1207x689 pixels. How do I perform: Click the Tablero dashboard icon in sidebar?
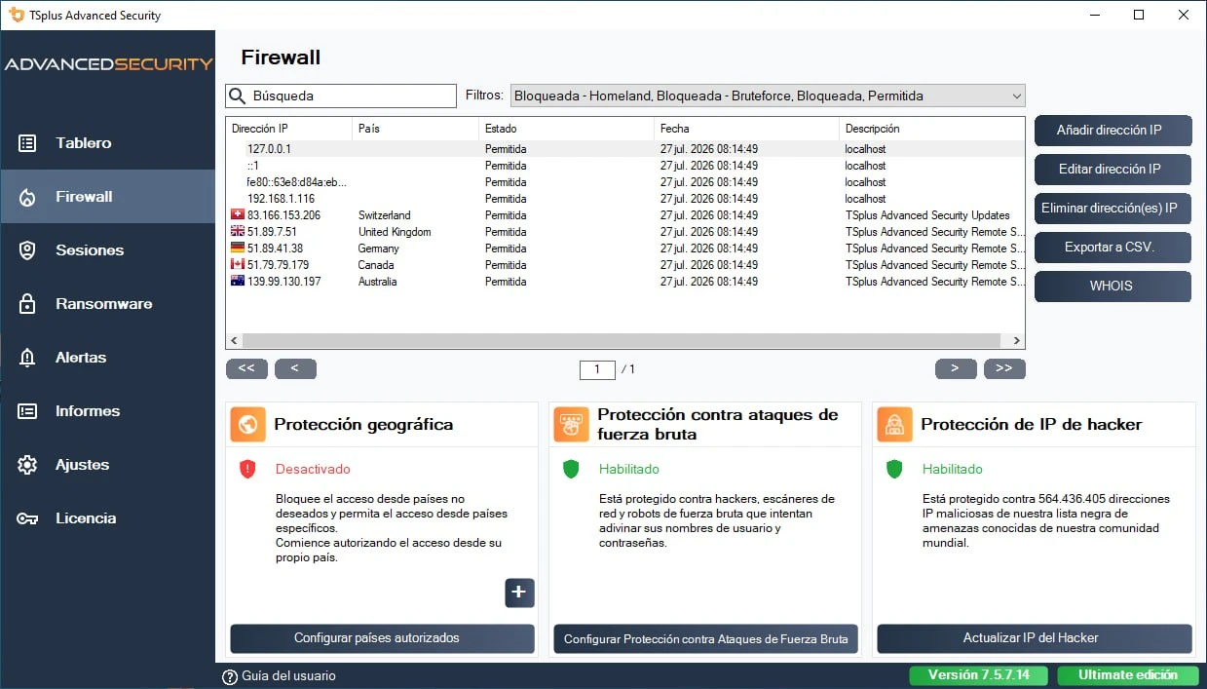click(x=27, y=143)
